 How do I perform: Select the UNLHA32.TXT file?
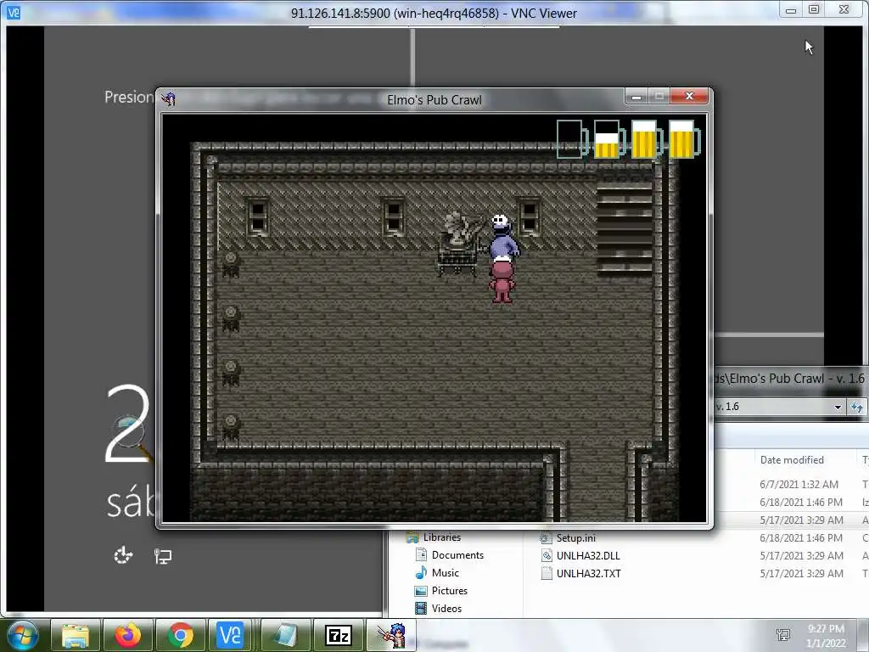point(589,573)
